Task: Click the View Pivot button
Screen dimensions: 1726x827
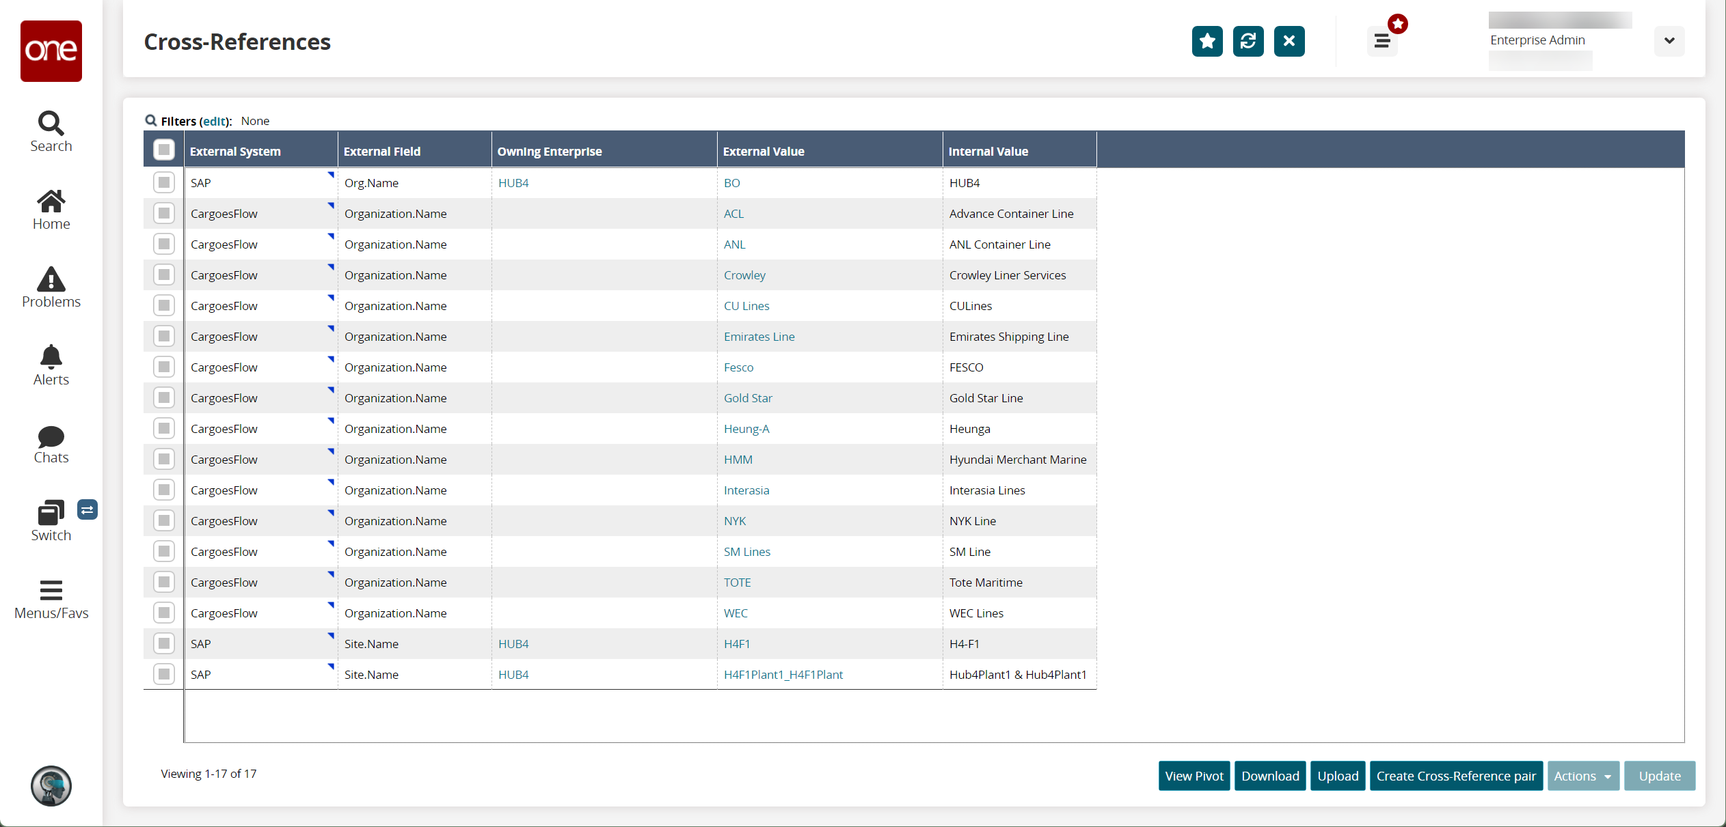Action: [1194, 776]
